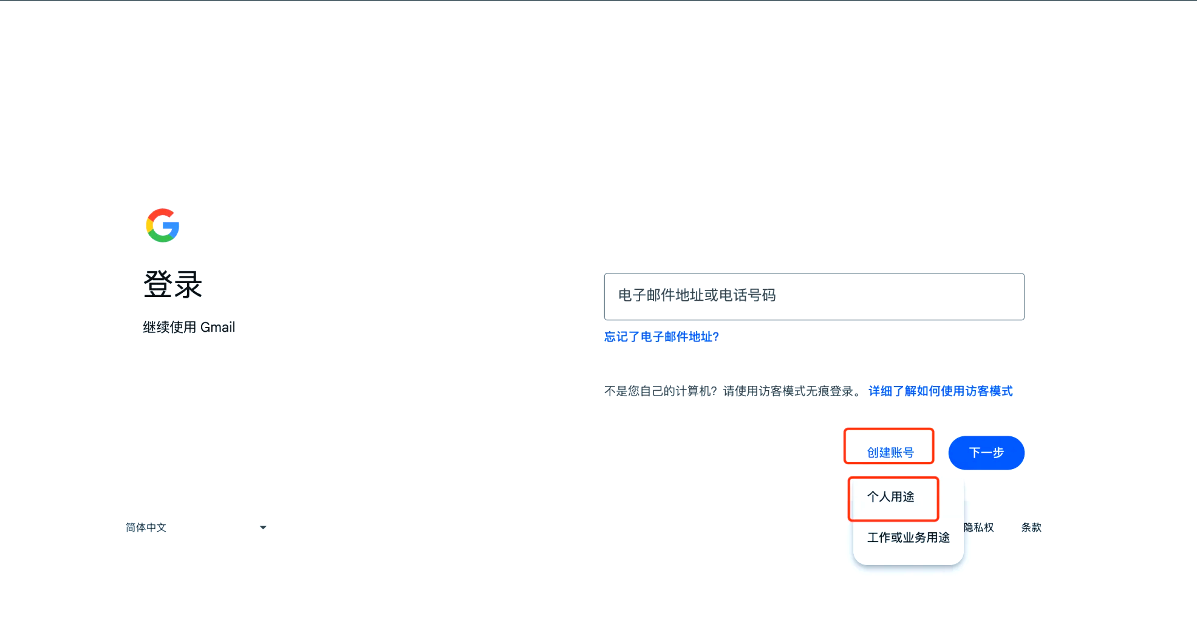Viewport: 1197px width, 638px height.
Task: Open 详细了解如何使用访客模式 link
Action: [940, 391]
